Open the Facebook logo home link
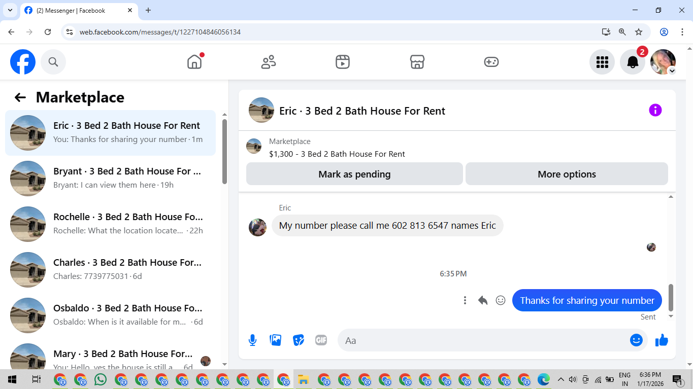 [x=23, y=62]
